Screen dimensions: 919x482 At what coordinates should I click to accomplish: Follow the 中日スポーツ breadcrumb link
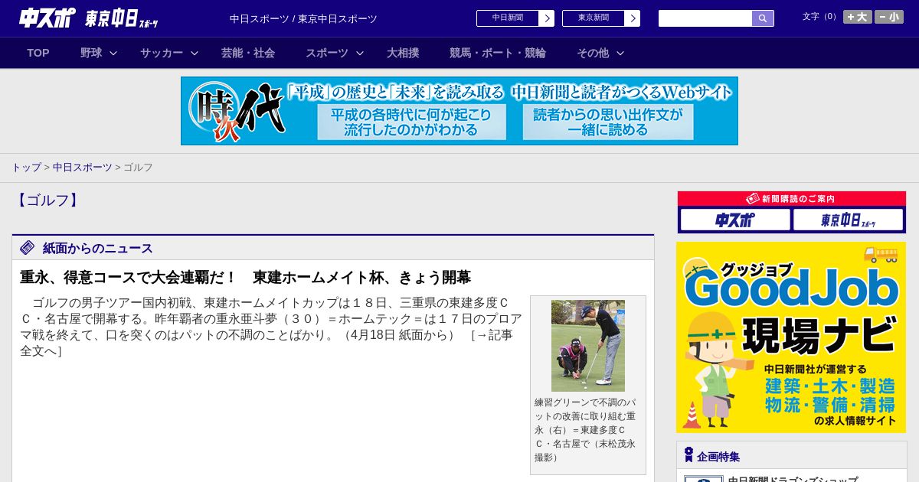tap(83, 167)
